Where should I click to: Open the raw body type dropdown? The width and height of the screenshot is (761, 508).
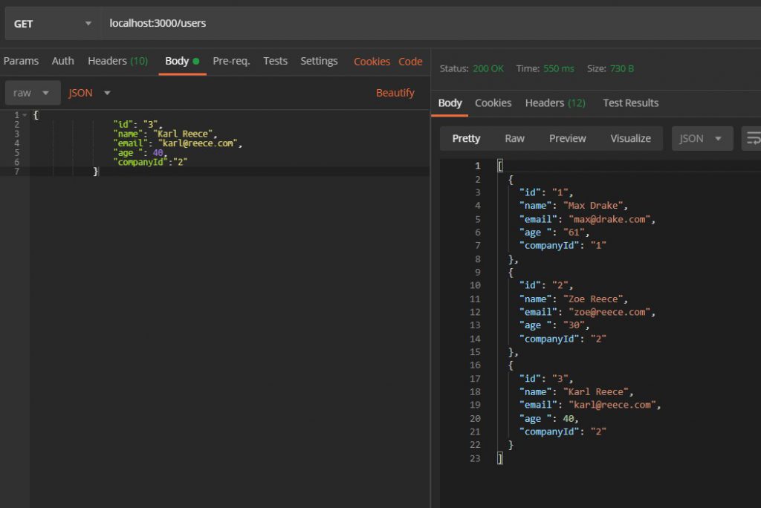tap(33, 93)
